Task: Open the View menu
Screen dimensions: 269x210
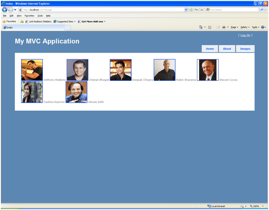Action: [19, 15]
